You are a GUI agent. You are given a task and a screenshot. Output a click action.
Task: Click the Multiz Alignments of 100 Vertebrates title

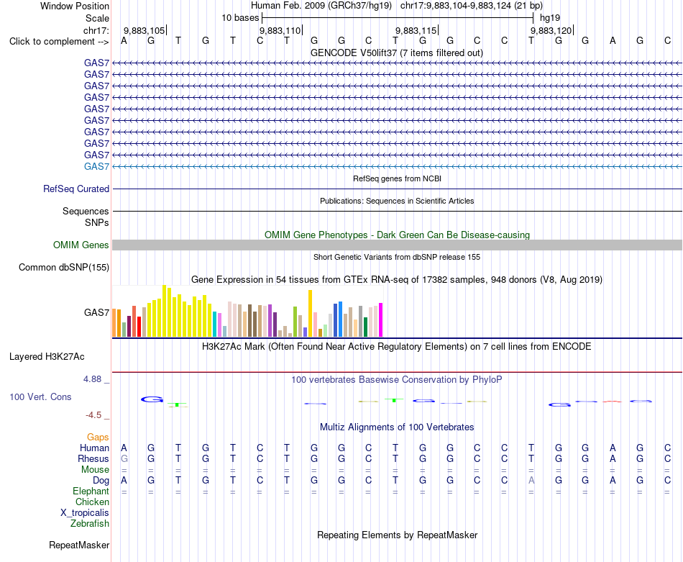[397, 427]
